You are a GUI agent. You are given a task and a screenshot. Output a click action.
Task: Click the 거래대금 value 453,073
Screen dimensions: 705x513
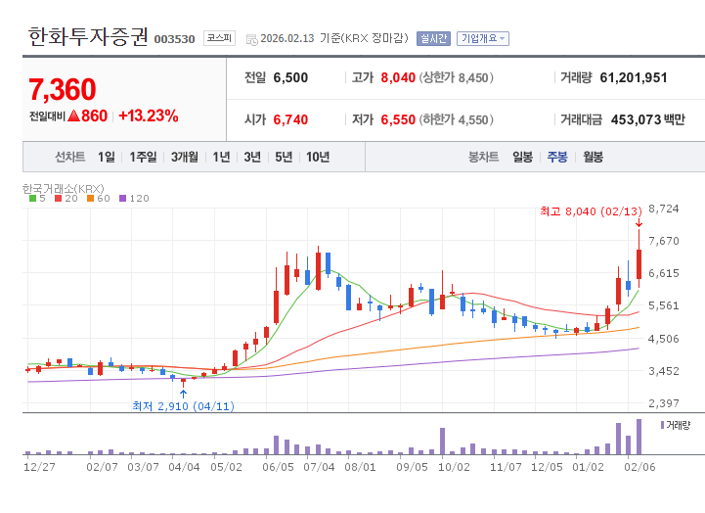coord(637,119)
